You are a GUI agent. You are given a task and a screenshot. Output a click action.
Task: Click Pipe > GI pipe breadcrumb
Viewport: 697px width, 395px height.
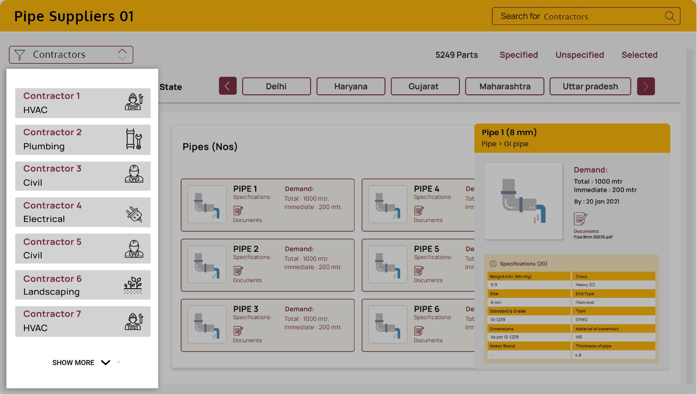click(x=505, y=144)
